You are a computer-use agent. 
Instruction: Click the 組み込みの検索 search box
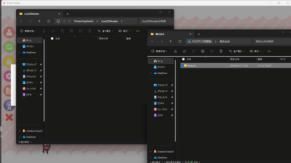pos(272,41)
